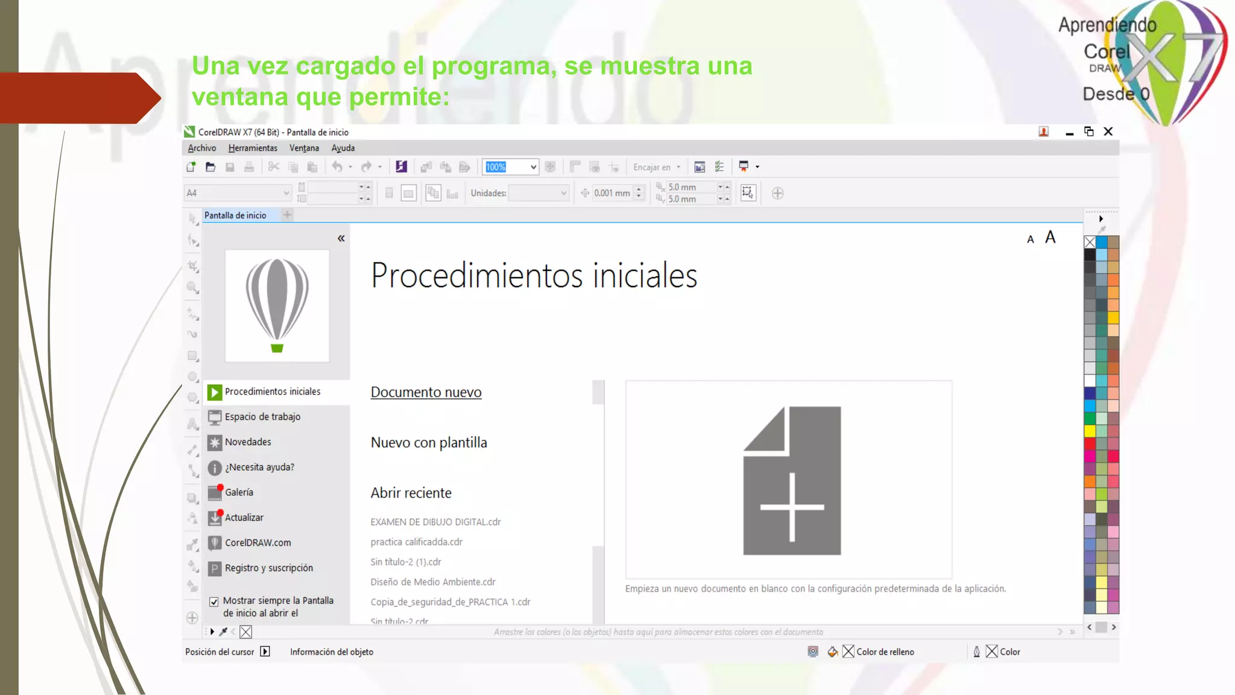
Task: Click the smaller text size A icon
Action: point(1031,240)
